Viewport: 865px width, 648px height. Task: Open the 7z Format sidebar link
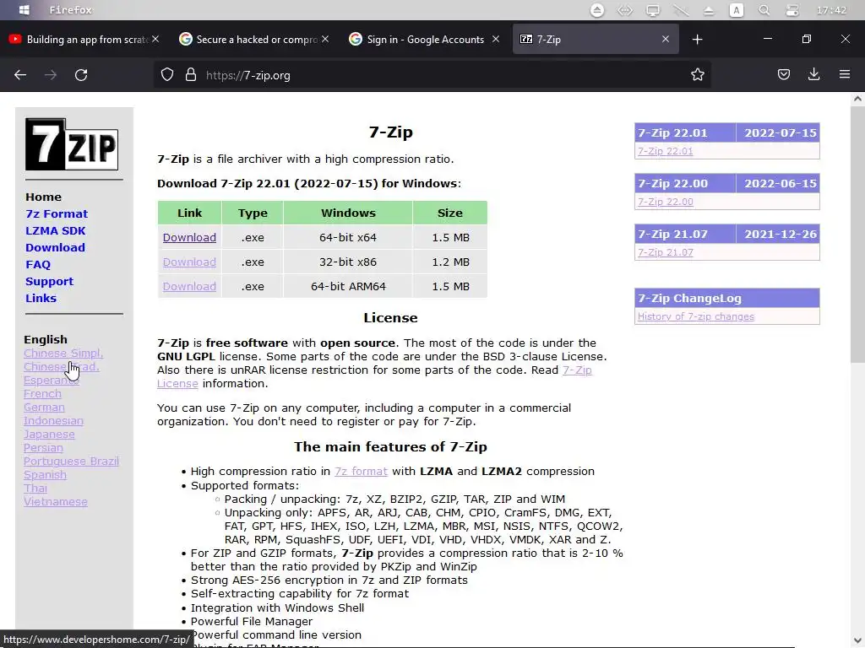57,213
